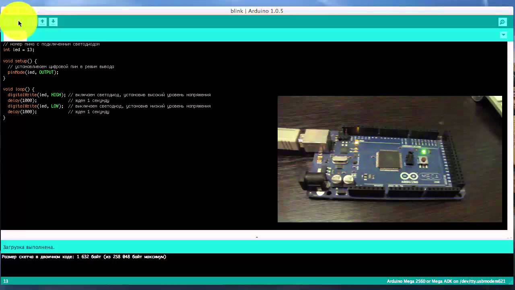Open a sketch with the up-arrow button

click(x=42, y=22)
